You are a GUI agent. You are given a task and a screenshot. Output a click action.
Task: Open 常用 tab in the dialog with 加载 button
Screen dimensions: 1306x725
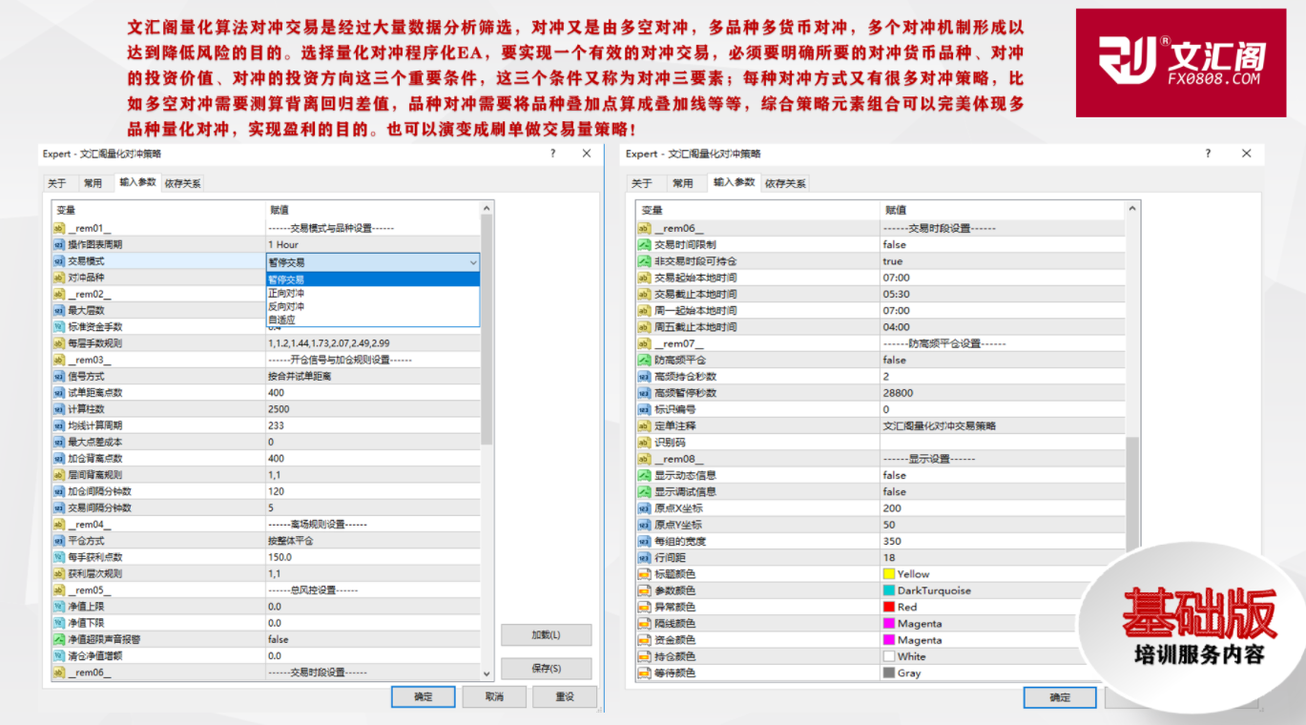[x=93, y=183]
